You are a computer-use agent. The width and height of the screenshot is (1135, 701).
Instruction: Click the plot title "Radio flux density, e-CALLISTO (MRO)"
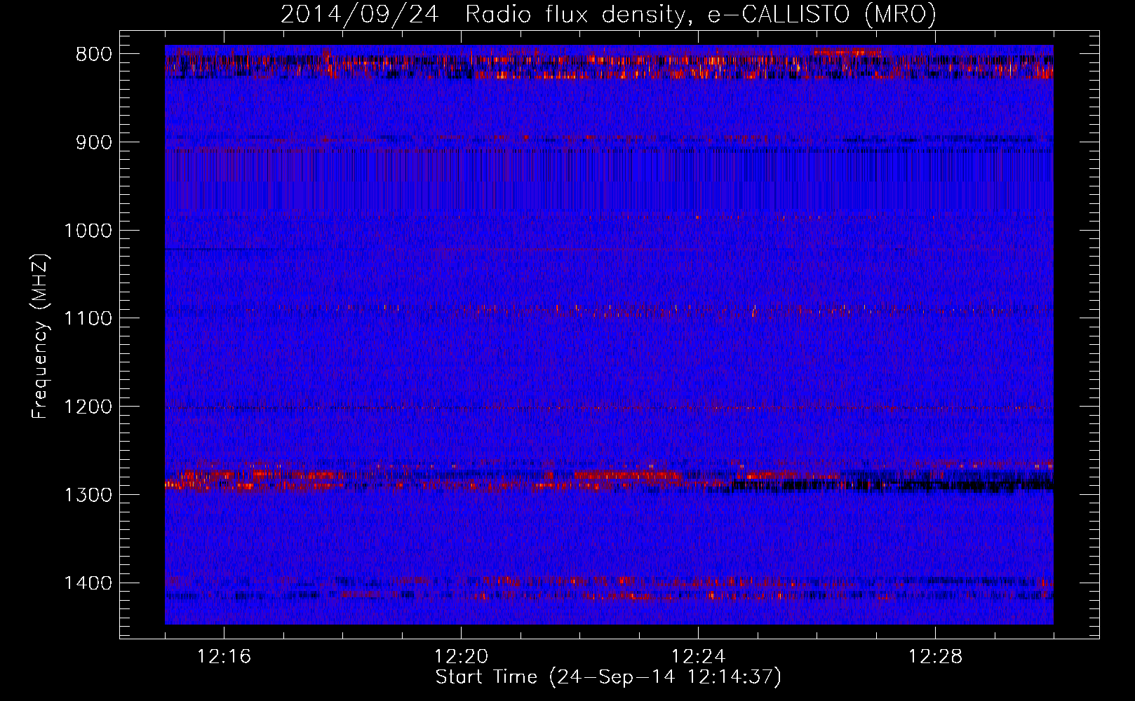tap(701, 14)
